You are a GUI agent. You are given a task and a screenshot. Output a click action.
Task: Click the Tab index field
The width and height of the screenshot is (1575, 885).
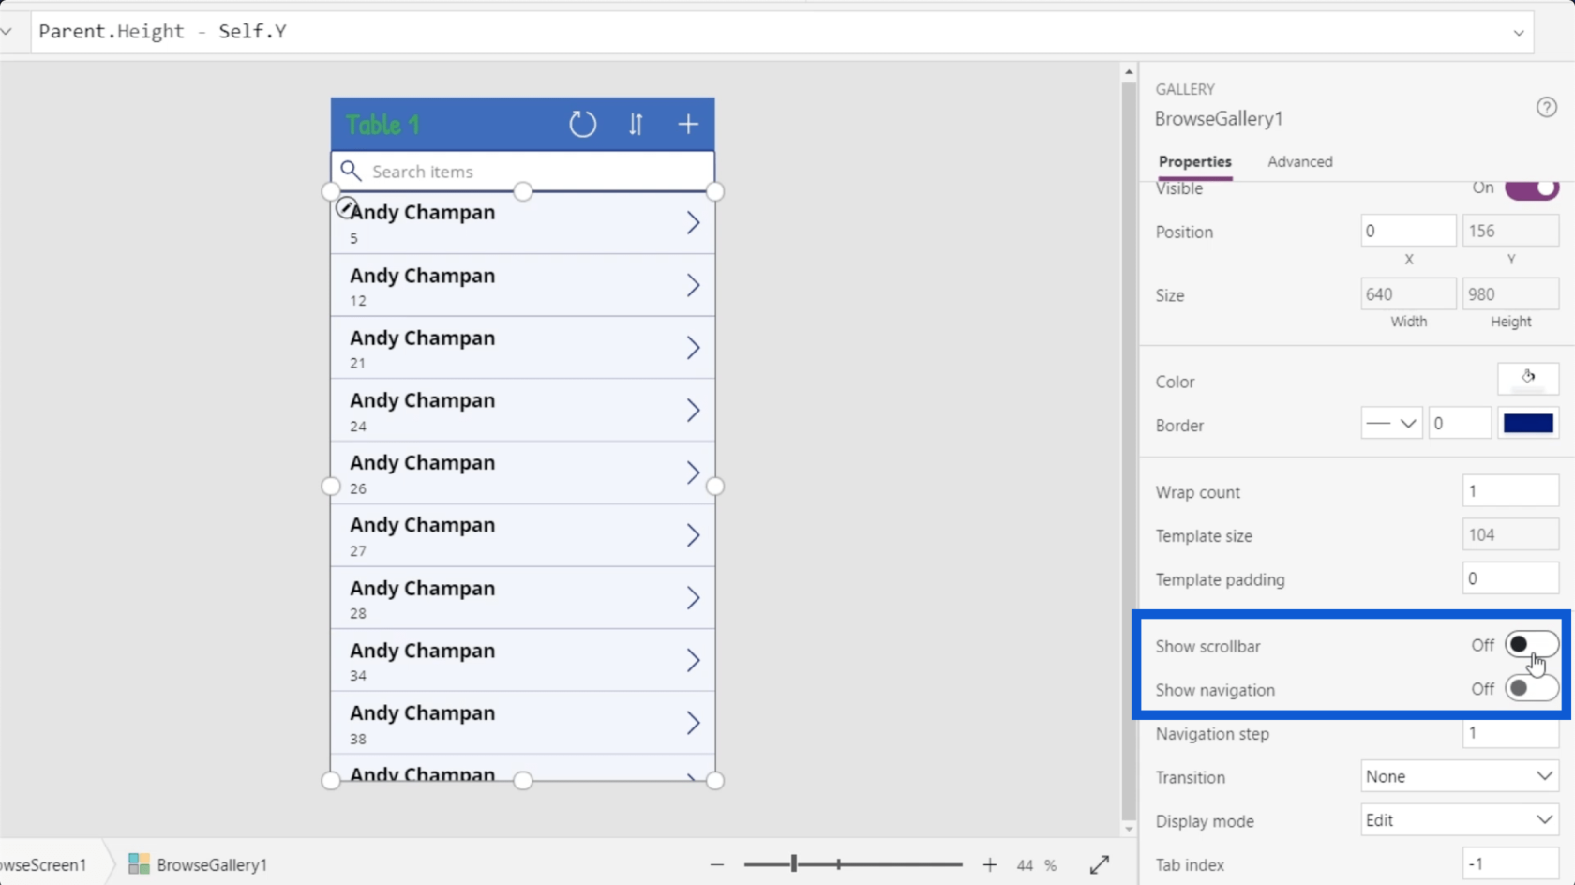[x=1510, y=864]
